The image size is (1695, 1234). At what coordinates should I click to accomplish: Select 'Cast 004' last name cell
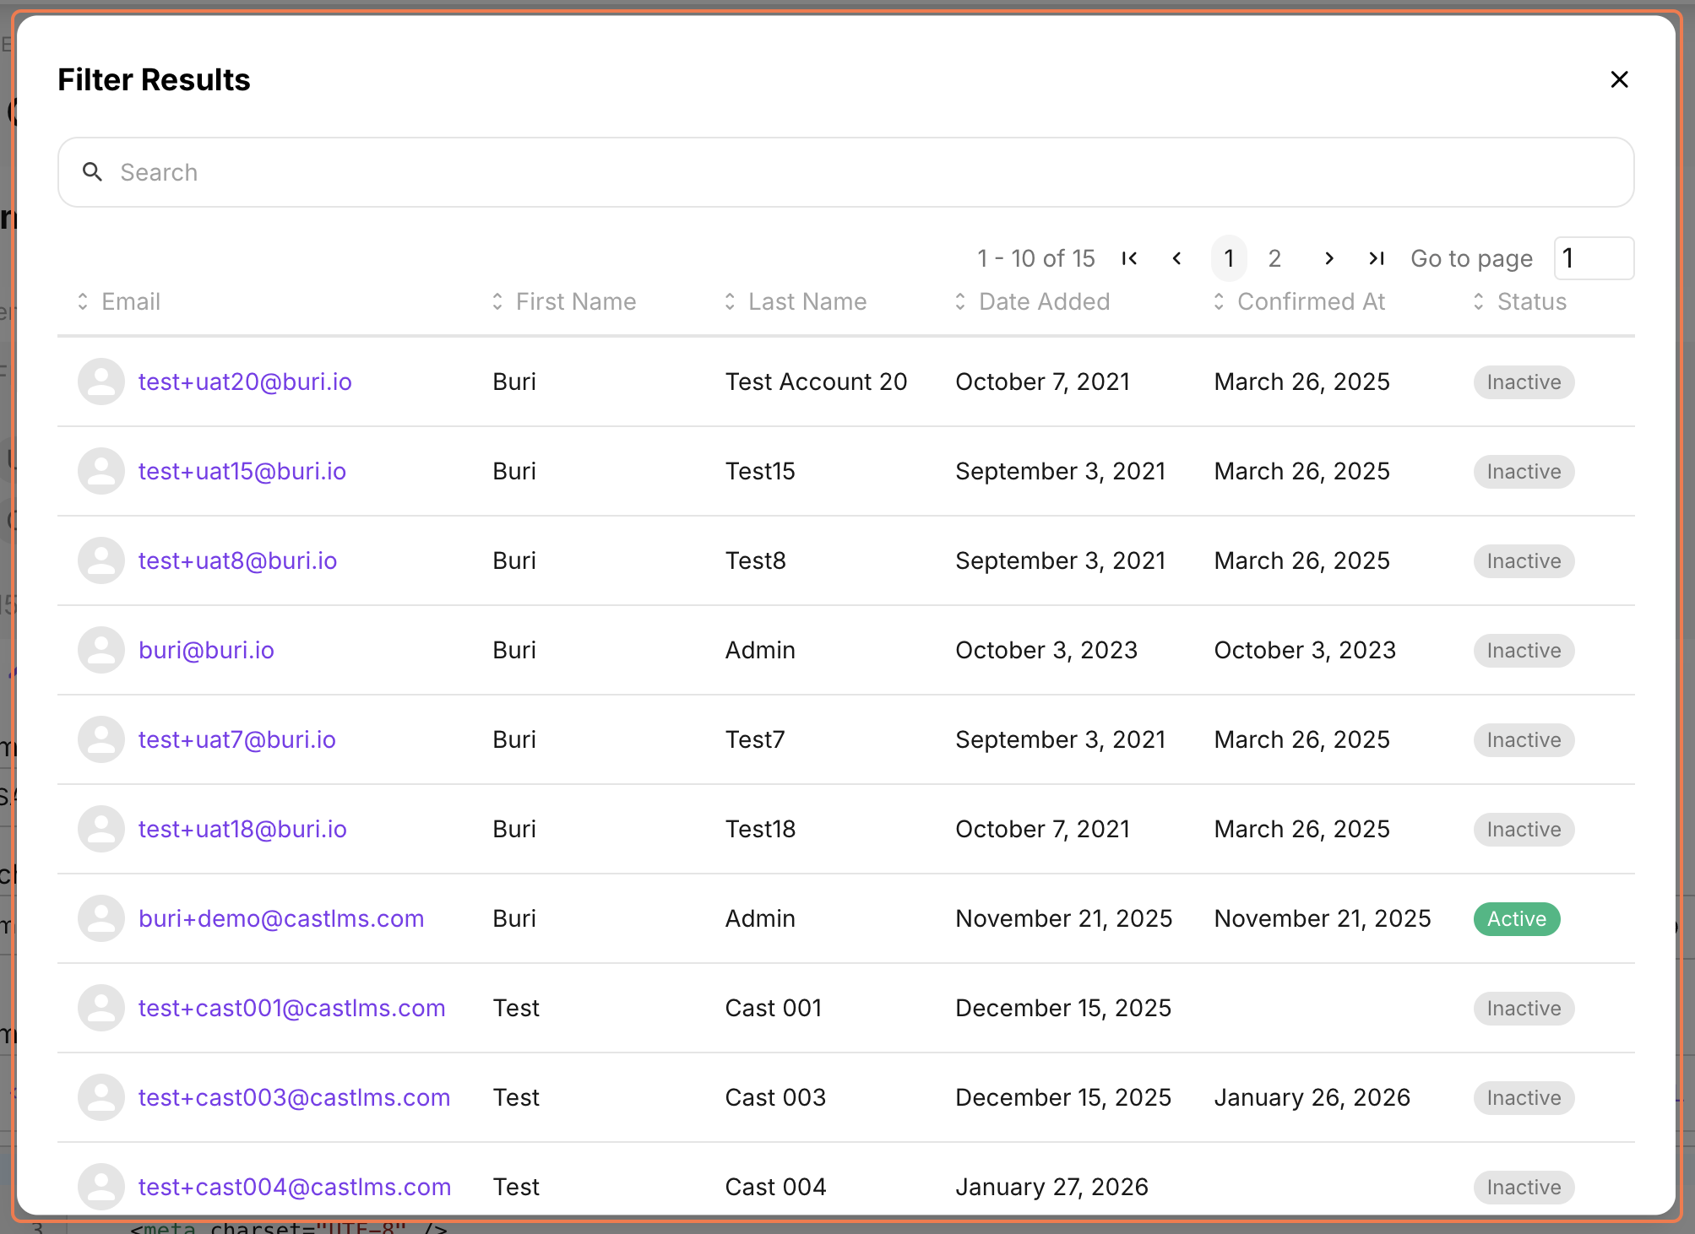click(x=775, y=1187)
